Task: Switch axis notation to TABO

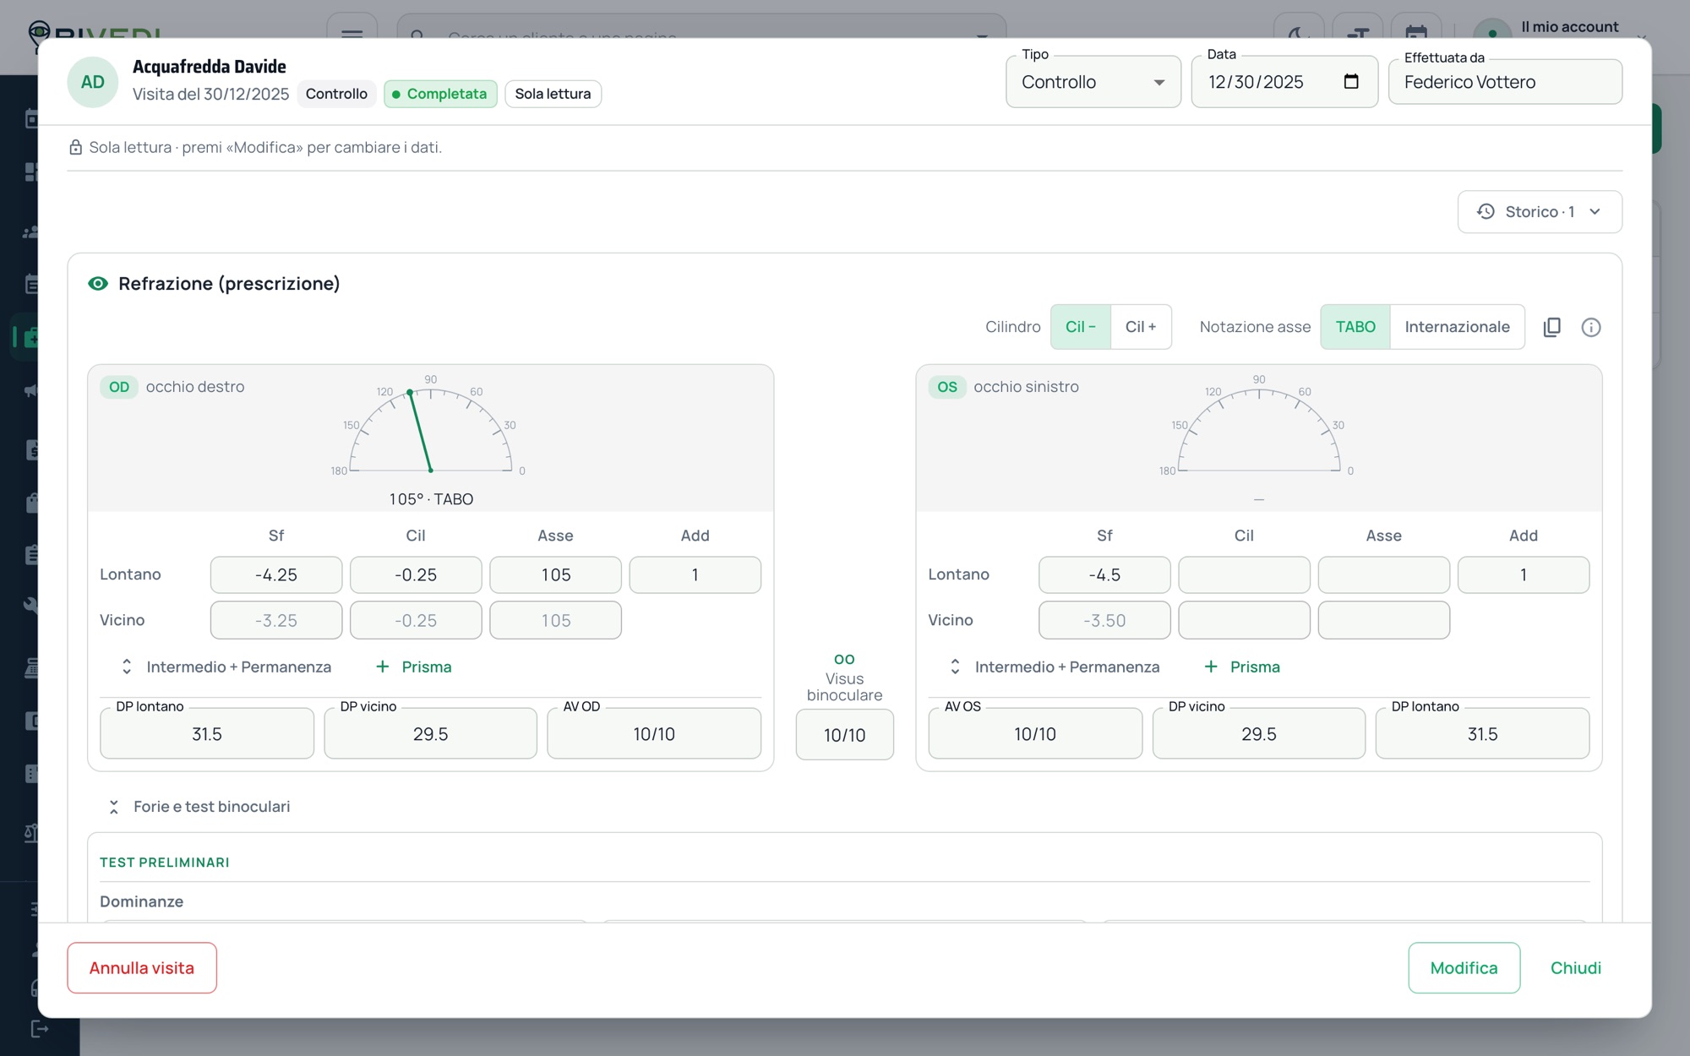Action: 1355,327
